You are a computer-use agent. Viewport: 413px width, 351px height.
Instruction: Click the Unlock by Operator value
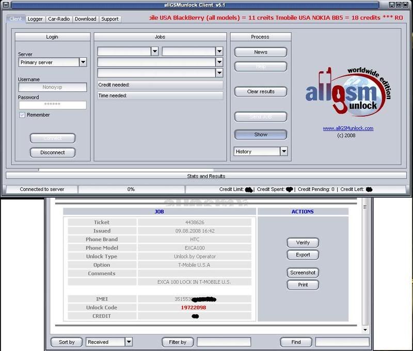point(195,257)
